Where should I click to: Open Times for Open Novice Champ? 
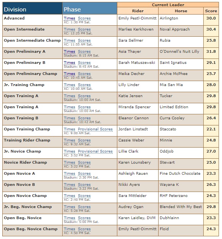(x=70, y=196)
